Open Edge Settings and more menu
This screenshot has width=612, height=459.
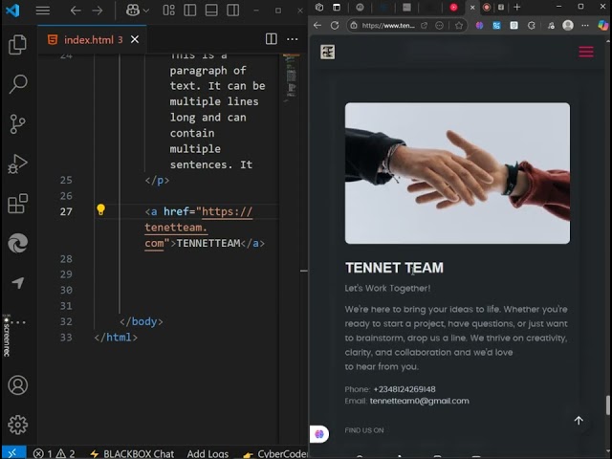(585, 26)
